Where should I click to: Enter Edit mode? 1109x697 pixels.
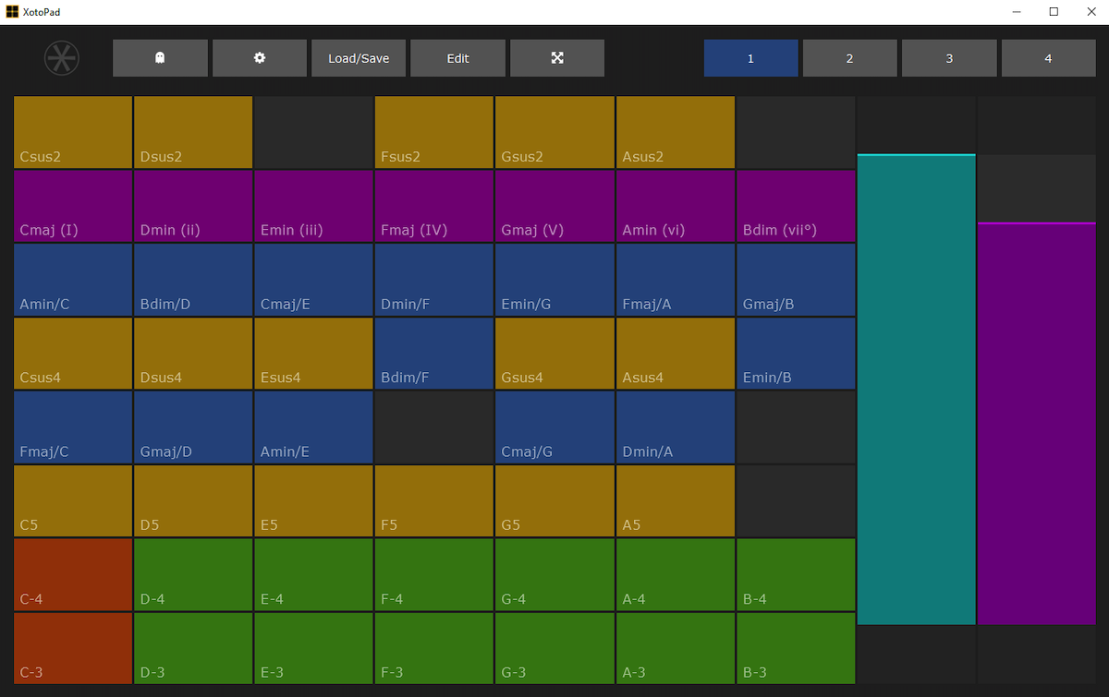point(457,57)
